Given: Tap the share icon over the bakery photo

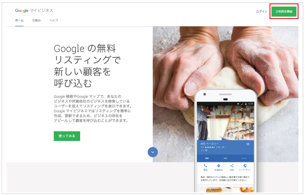Looking at the screenshot, I should pyautogui.click(x=241, y=110).
